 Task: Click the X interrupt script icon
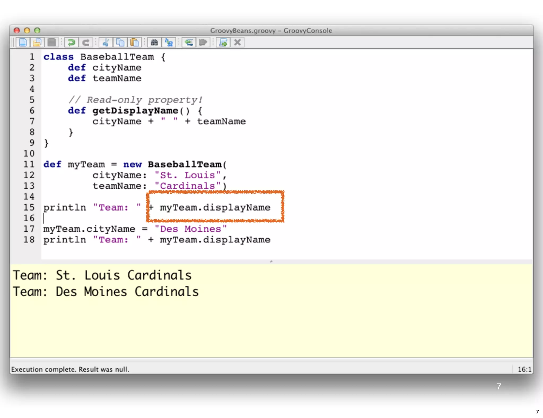(238, 42)
